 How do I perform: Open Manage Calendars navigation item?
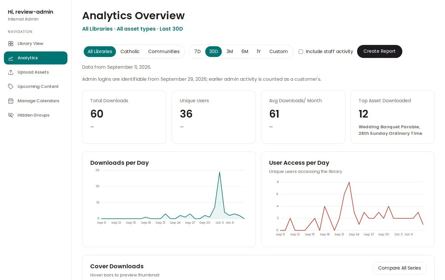click(36, 101)
